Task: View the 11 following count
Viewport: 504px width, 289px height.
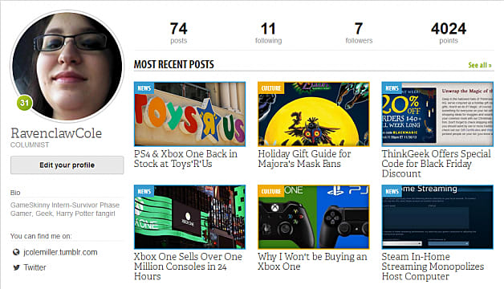Action: tap(268, 32)
